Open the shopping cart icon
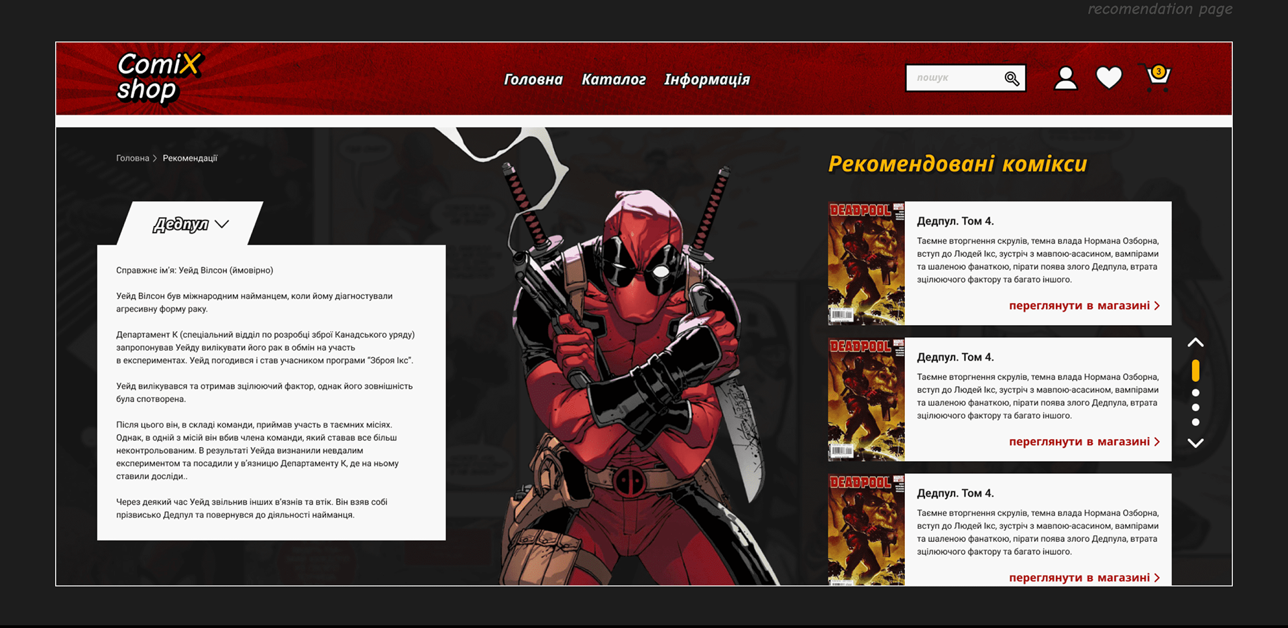This screenshot has width=1288, height=628. [x=1157, y=78]
